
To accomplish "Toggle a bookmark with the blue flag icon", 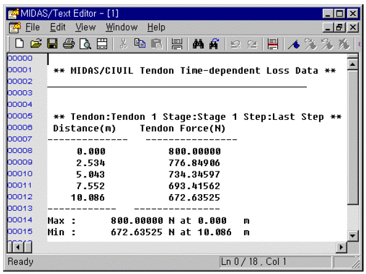I will point(294,44).
